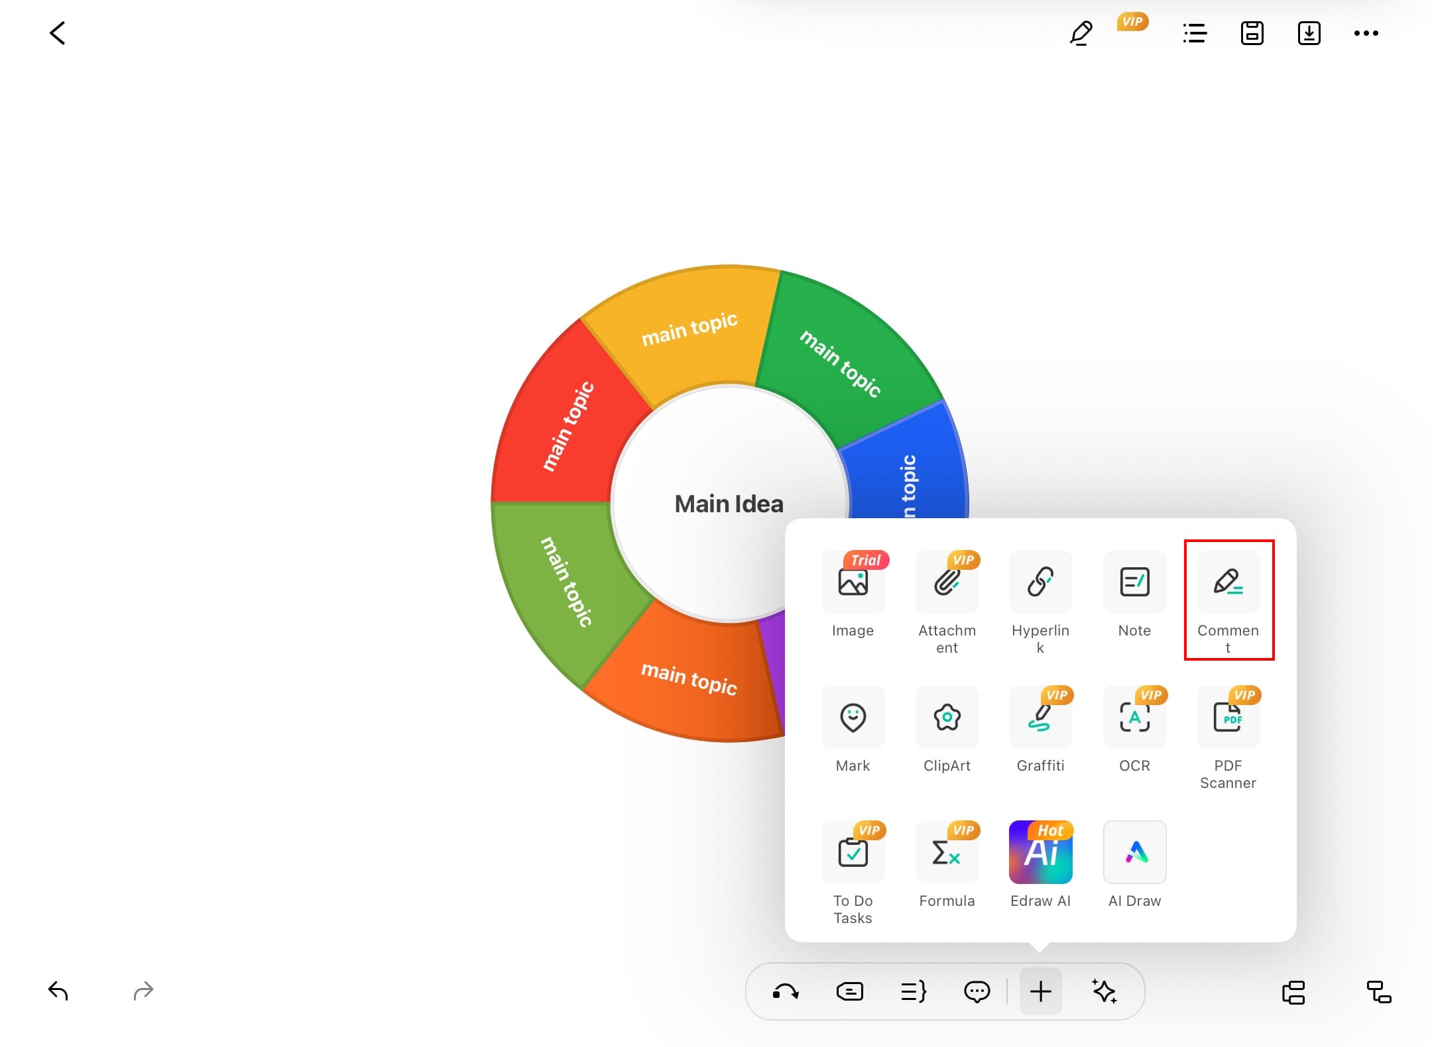Open the OCR text recognition tool
1432x1047 pixels.
point(1134,718)
